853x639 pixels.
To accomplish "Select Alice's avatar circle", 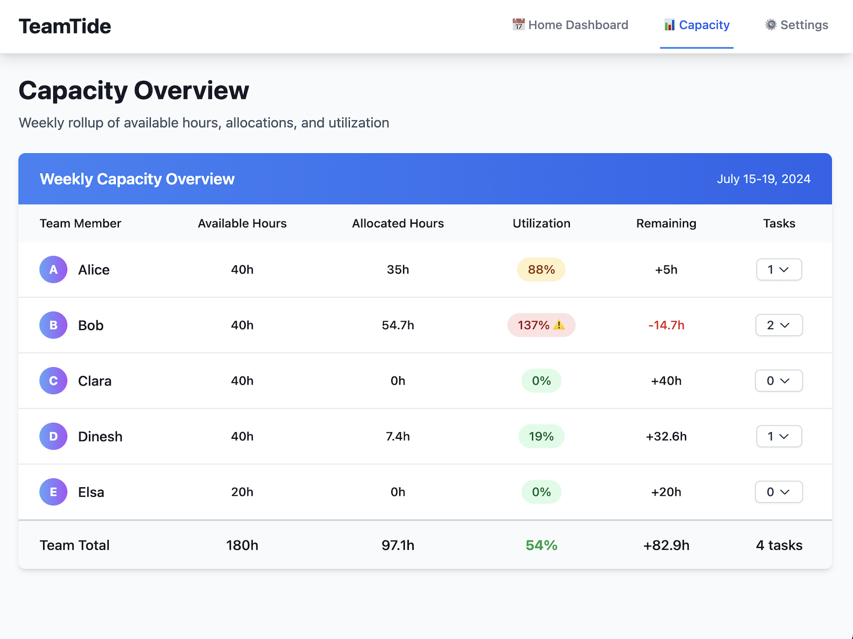I will pyautogui.click(x=53, y=269).
